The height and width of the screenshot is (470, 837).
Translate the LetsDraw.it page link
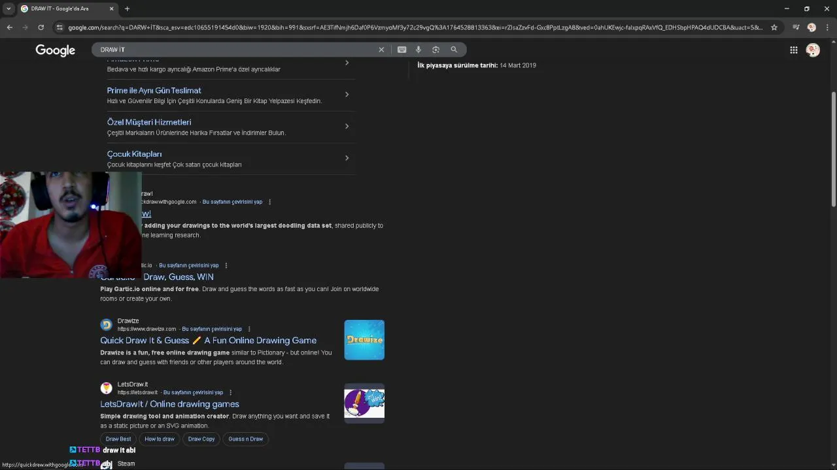[193, 392]
